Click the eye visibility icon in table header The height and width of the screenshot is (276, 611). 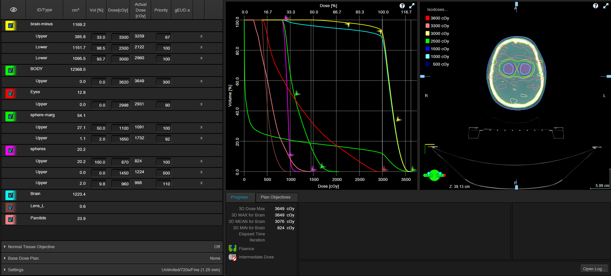[13, 10]
